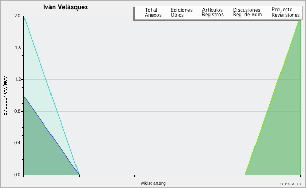
Task: Click the 1.6 y-axis value
Action: tap(18, 48)
